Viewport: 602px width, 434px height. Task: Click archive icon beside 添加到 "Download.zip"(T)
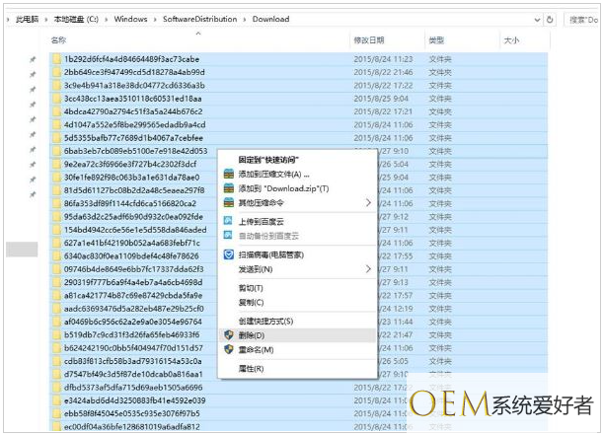pos(228,188)
